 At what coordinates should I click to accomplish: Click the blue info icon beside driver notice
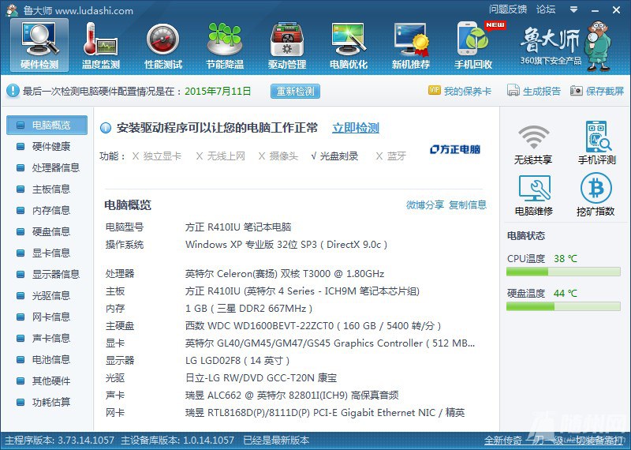pyautogui.click(x=106, y=128)
